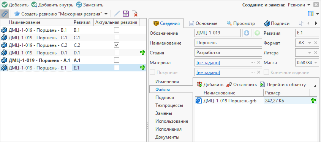Click the [не задано] link for Материал
The height and width of the screenshot is (142, 321).
(x=208, y=63)
